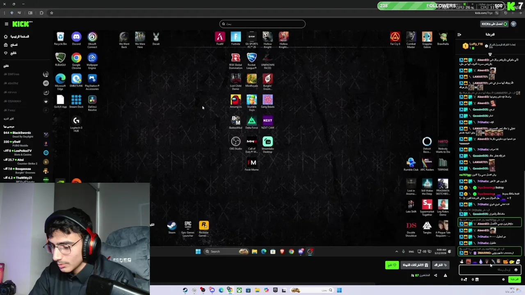
Task: Click the green chat send button
Action: (x=514, y=279)
